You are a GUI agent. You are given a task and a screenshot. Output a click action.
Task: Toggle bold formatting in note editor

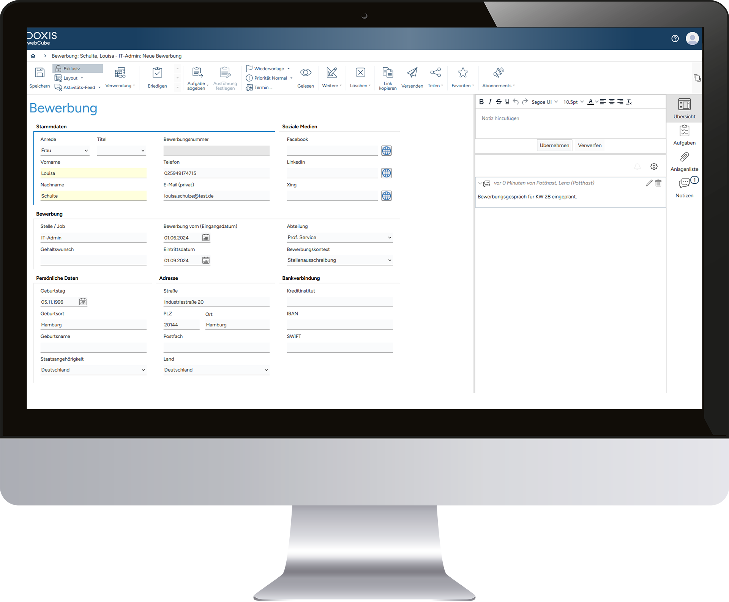pyautogui.click(x=481, y=102)
